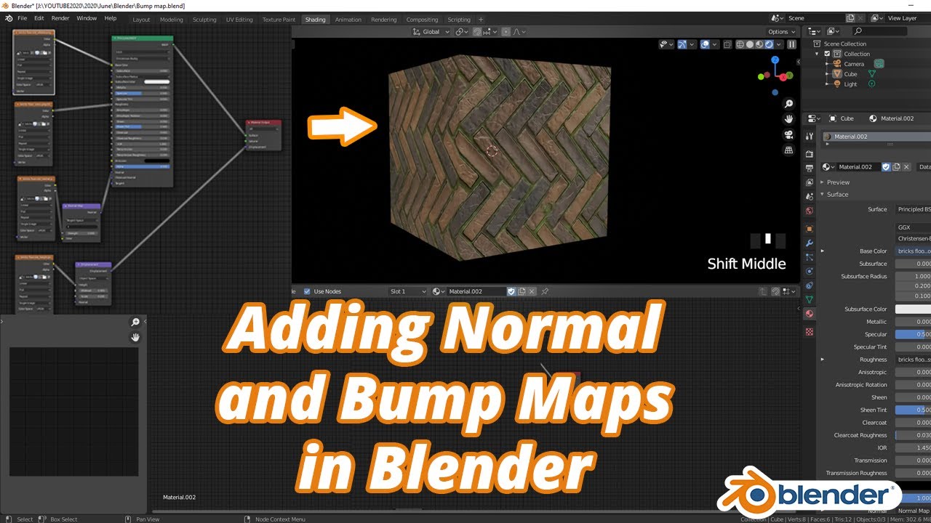Toggle X-ray mode in viewport header
The image size is (931, 523).
click(727, 44)
